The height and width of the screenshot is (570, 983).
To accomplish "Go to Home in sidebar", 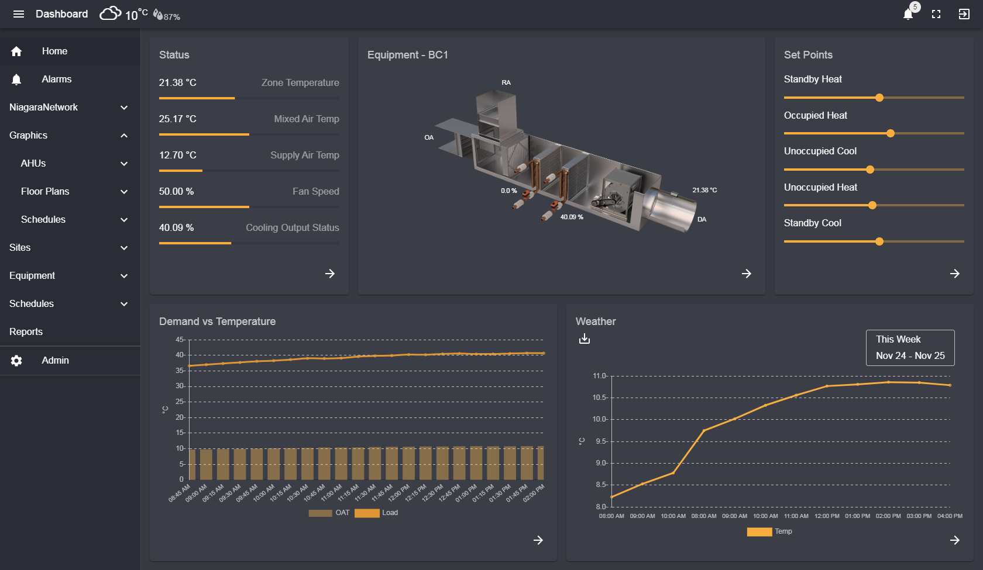I will pyautogui.click(x=54, y=51).
